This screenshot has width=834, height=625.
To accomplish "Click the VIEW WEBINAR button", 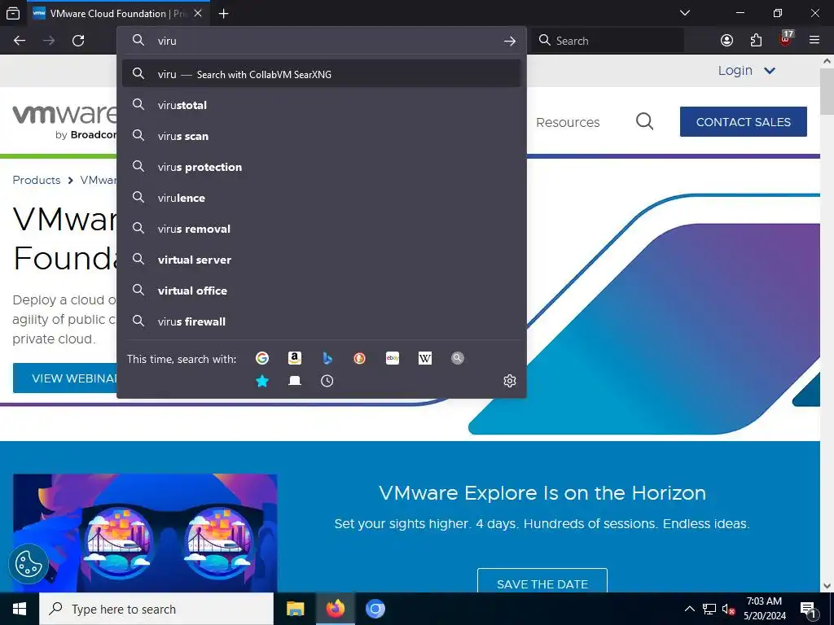I will pyautogui.click(x=65, y=378).
